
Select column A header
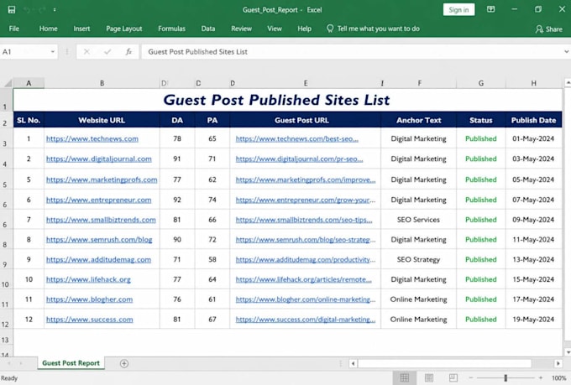[x=29, y=83]
